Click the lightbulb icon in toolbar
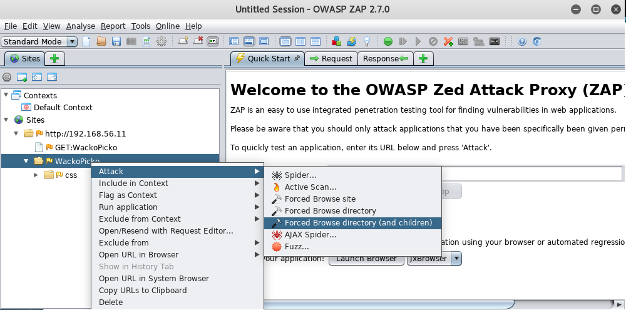Viewport: 626px width, 310px height. click(x=366, y=41)
